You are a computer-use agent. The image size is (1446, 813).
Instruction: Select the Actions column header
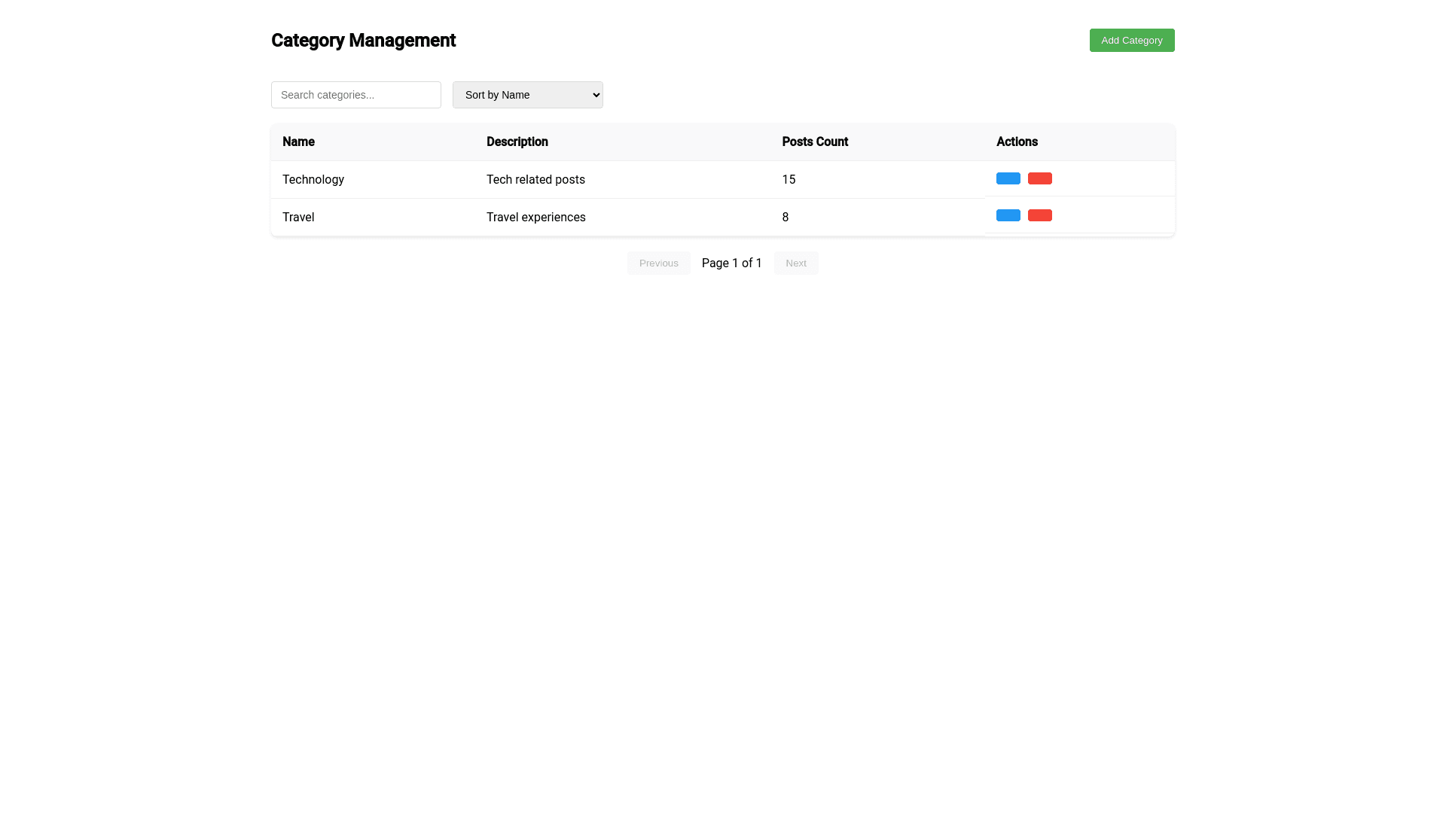click(1017, 142)
